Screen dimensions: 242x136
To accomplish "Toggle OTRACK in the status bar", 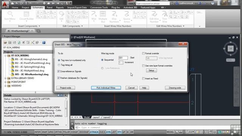I will (94, 132).
